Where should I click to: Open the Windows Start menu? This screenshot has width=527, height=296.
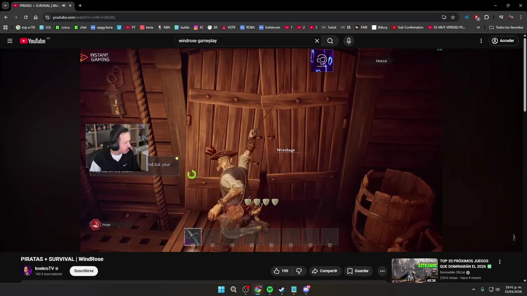click(x=221, y=289)
